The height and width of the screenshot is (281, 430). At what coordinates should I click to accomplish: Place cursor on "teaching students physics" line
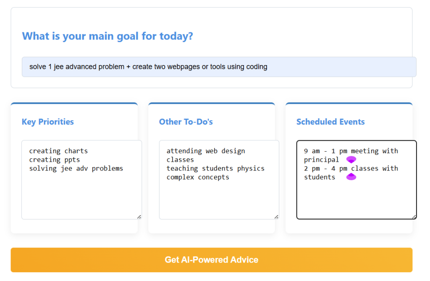(x=215, y=168)
